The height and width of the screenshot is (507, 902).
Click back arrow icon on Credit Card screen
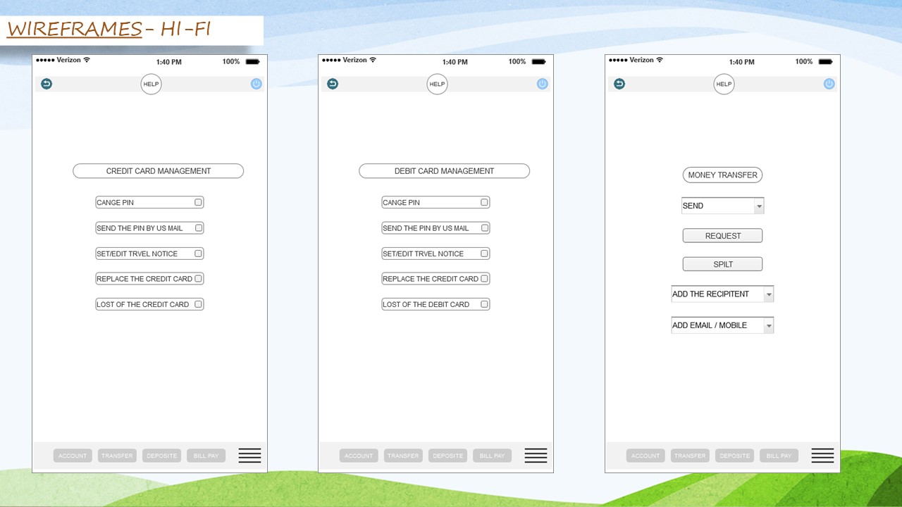click(x=47, y=84)
